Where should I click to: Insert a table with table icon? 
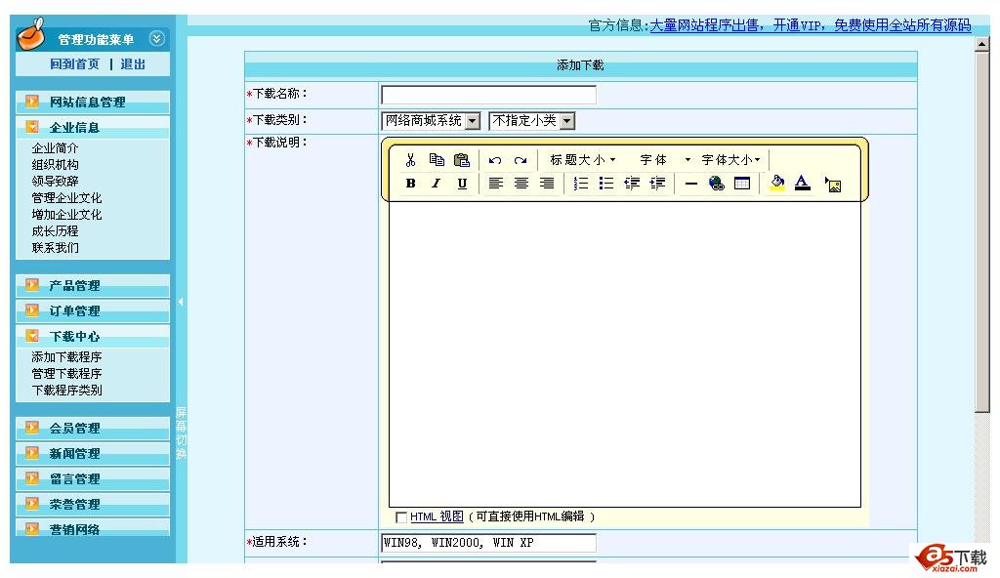coord(742,184)
